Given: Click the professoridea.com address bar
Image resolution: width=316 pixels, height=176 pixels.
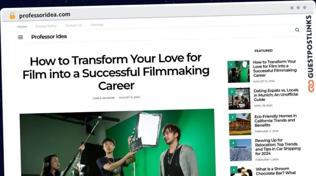Looking at the screenshot, I should pyautogui.click(x=44, y=15).
